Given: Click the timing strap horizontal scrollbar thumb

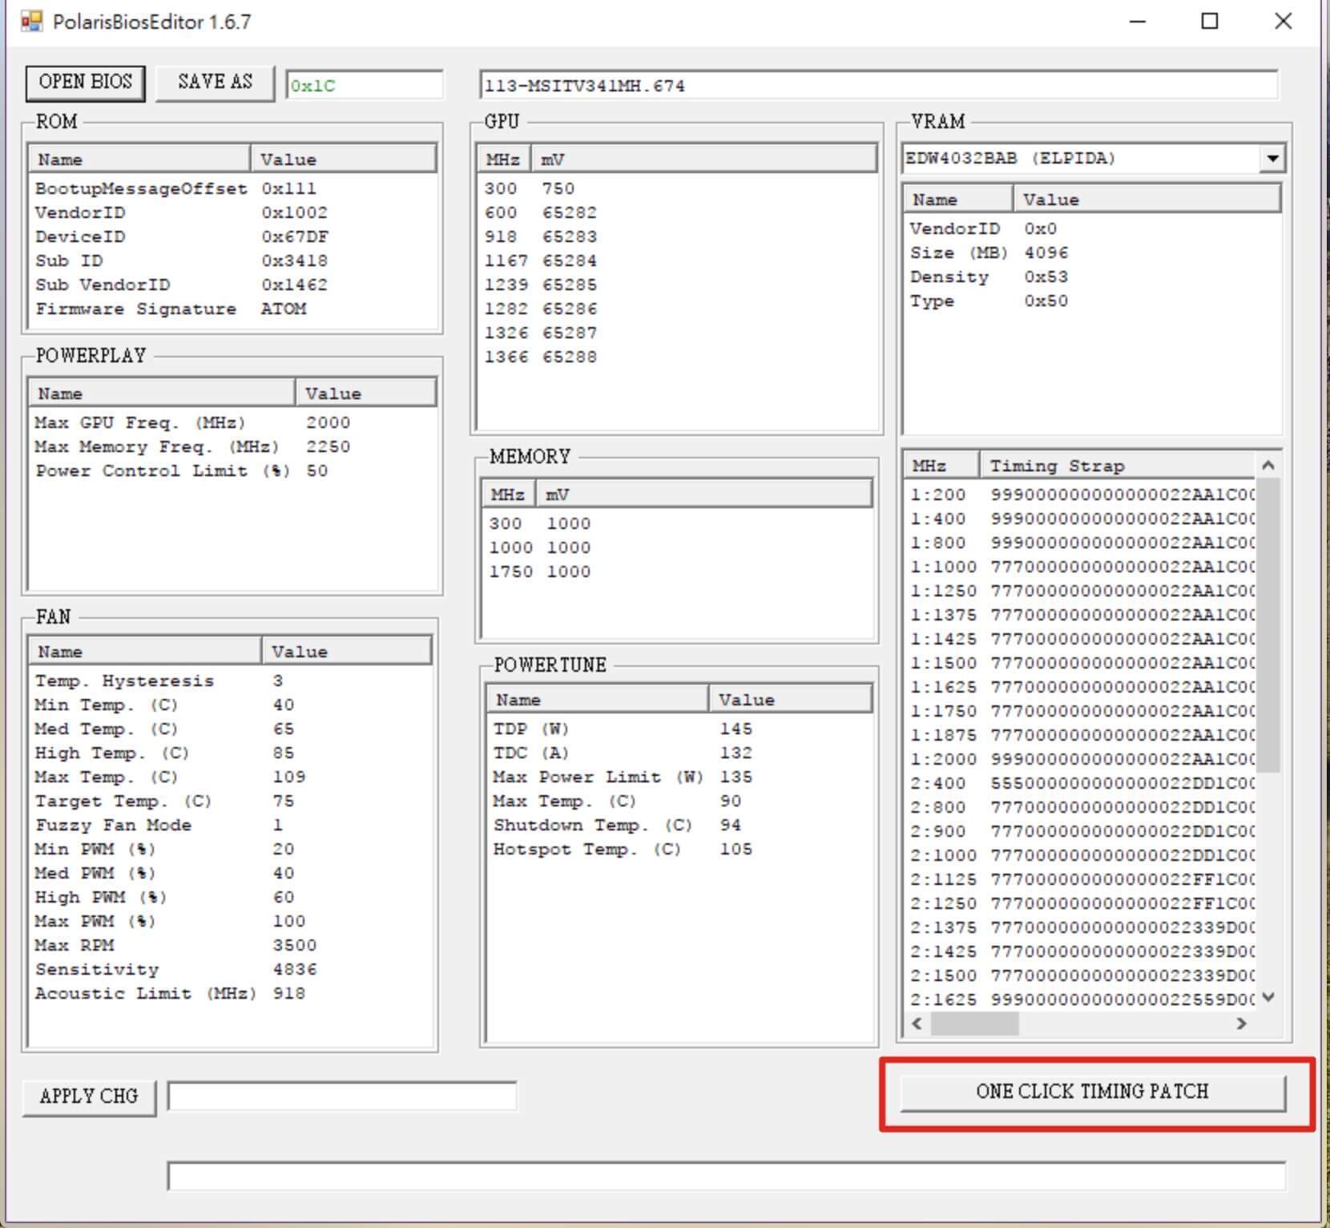Looking at the screenshot, I should pos(974,1024).
